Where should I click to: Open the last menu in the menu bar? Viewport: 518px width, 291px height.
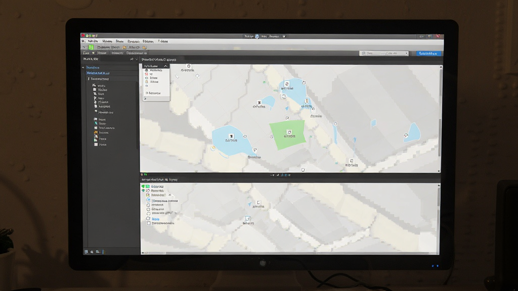tap(163, 41)
